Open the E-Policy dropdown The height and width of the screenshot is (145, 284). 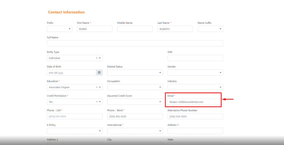(75, 131)
